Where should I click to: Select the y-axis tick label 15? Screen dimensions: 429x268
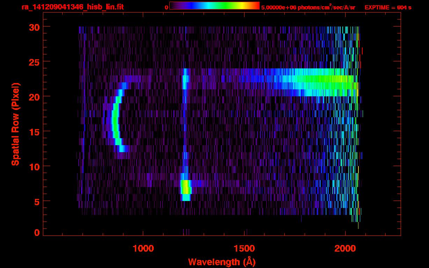tap(34, 132)
